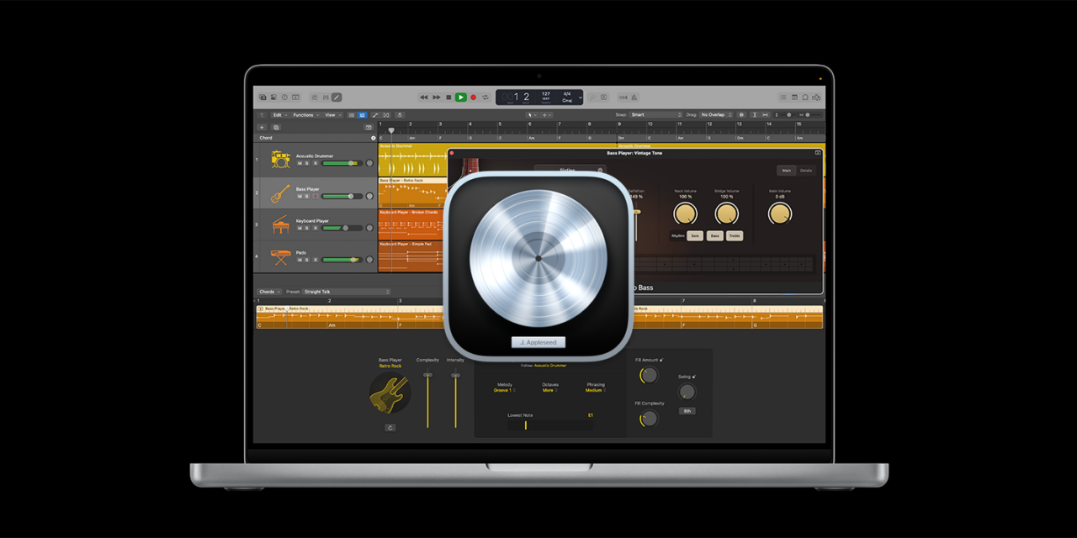This screenshot has height=538, width=1077.
Task: Open the Count-in icon next to metronome
Action: (x=624, y=98)
